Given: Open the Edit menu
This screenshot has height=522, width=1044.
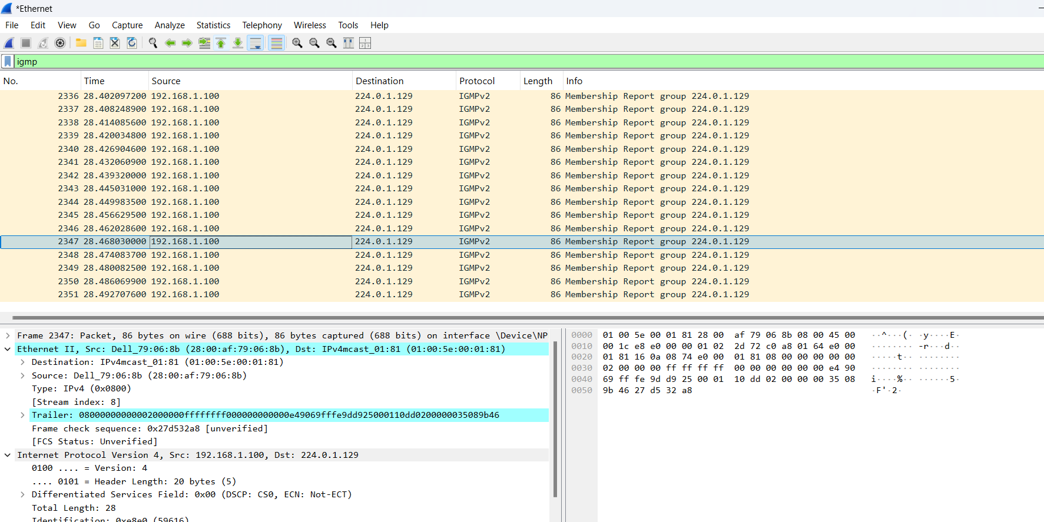Looking at the screenshot, I should click(x=38, y=25).
